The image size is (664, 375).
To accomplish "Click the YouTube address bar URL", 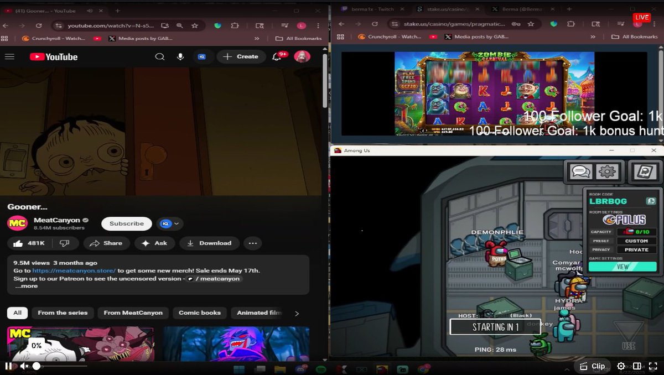I will pyautogui.click(x=110, y=25).
